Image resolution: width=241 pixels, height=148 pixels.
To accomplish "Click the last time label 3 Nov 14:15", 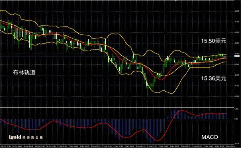I will pyautogui.click(x=231, y=146).
